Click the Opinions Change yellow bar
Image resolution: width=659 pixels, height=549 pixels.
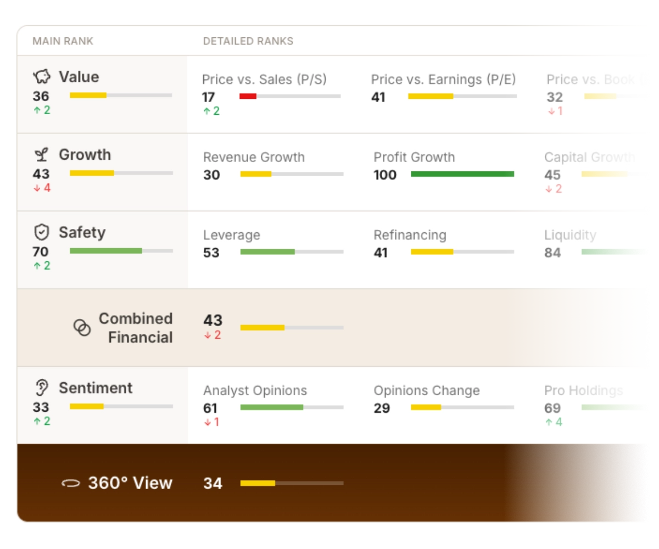[x=426, y=407]
